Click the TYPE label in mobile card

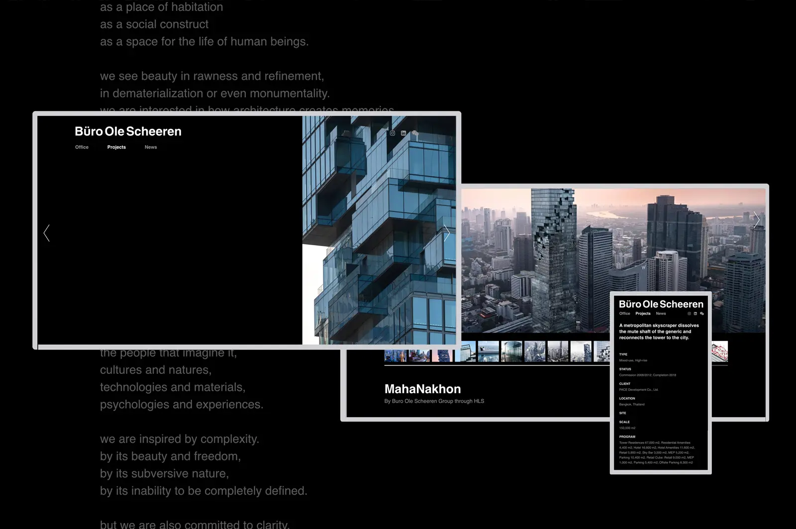pos(623,354)
